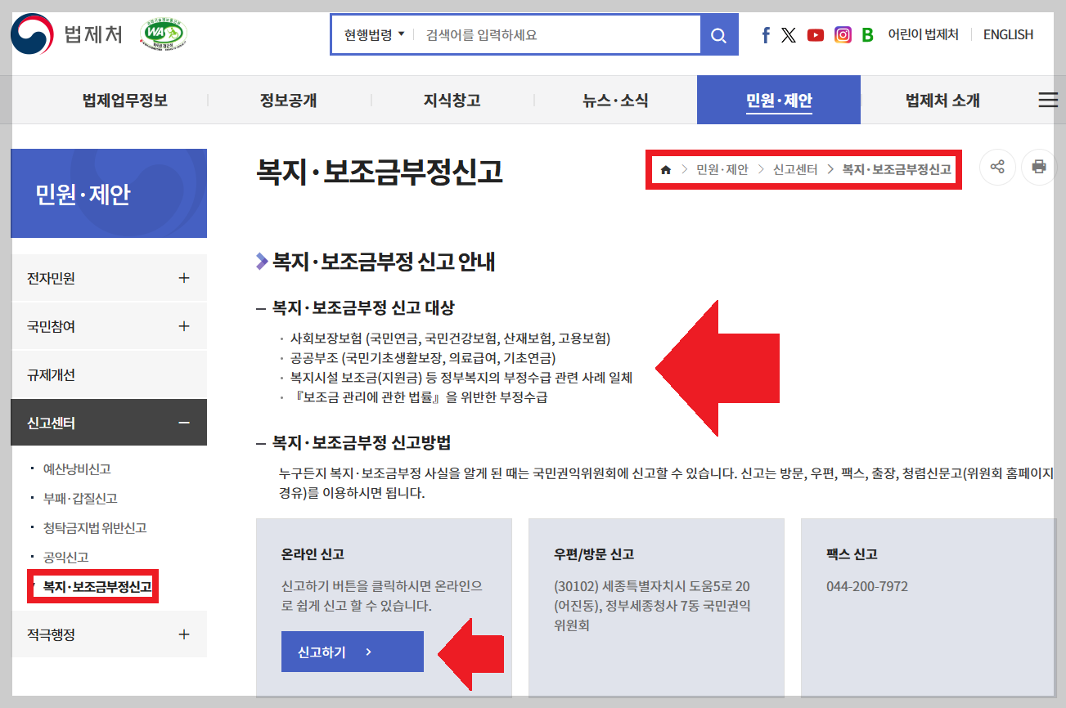Click the 온라인 신고 card heading
The image size is (1066, 708).
[313, 554]
